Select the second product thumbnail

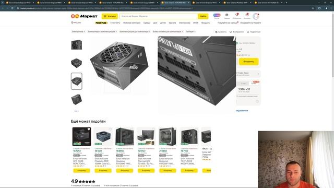point(77,63)
